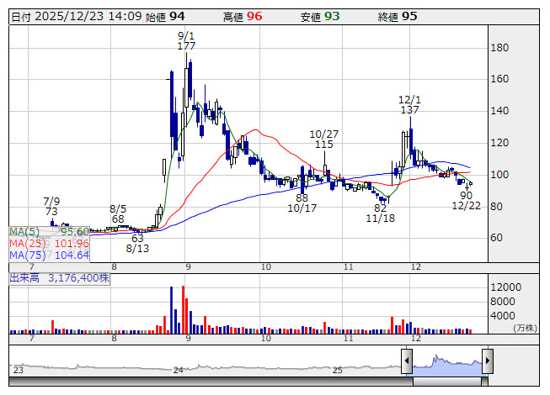This screenshot has width=550, height=395.
Task: Click the 10/27 high label of 115
Action: 323,140
